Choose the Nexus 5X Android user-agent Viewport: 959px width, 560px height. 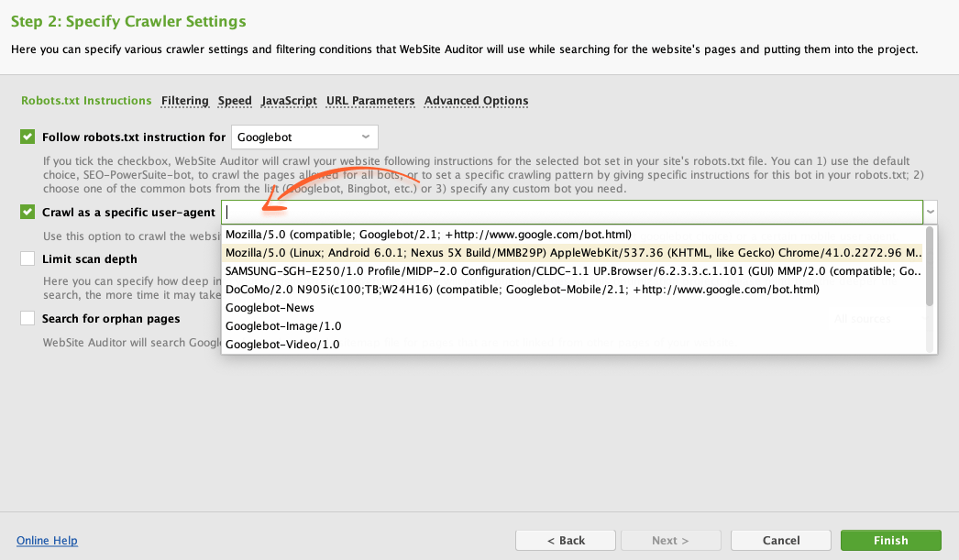coord(572,253)
